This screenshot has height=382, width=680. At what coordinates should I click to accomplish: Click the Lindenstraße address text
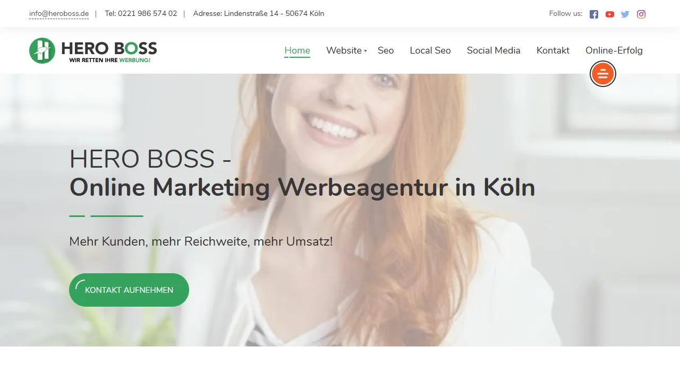(x=259, y=13)
